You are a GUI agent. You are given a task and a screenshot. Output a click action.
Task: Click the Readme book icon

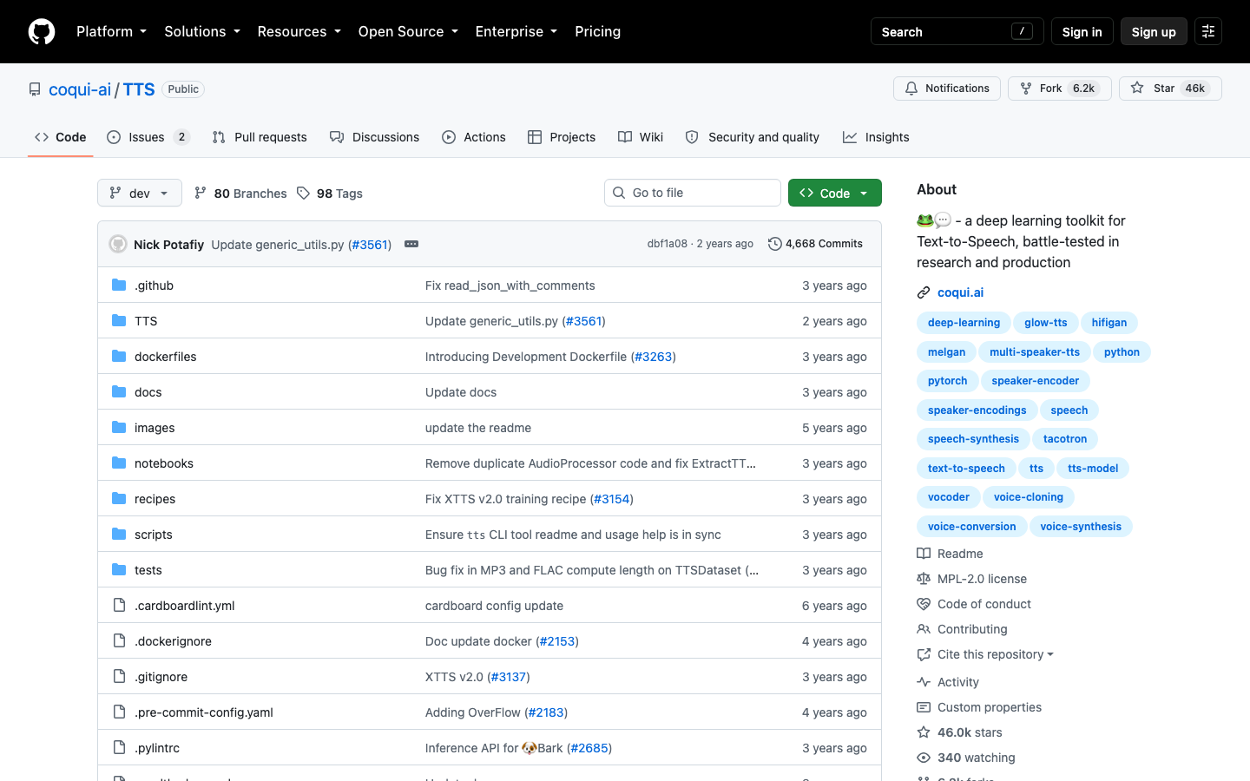(924, 554)
